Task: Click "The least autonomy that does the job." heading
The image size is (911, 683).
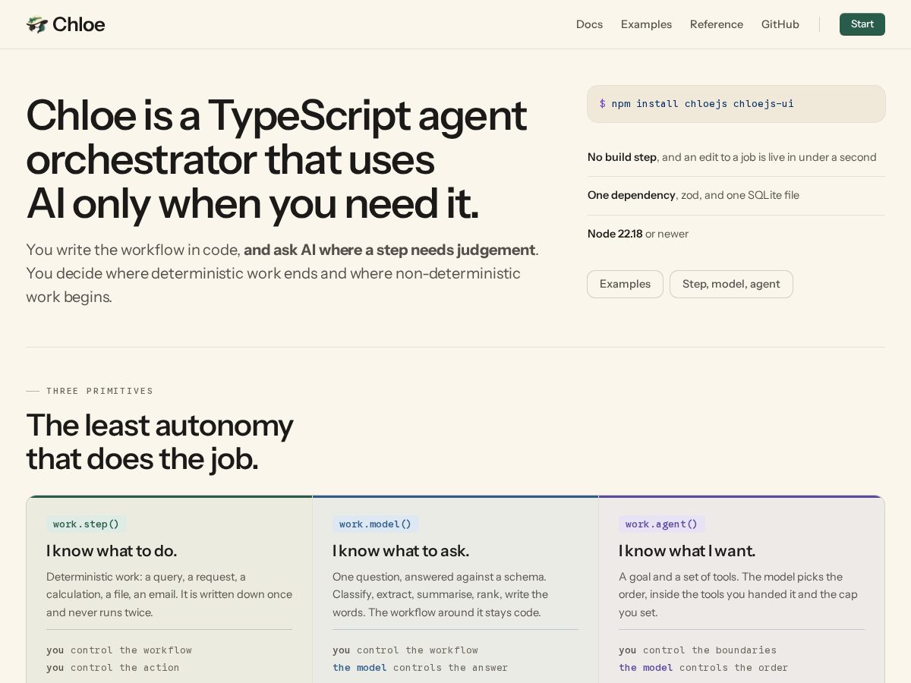Action: (159, 442)
